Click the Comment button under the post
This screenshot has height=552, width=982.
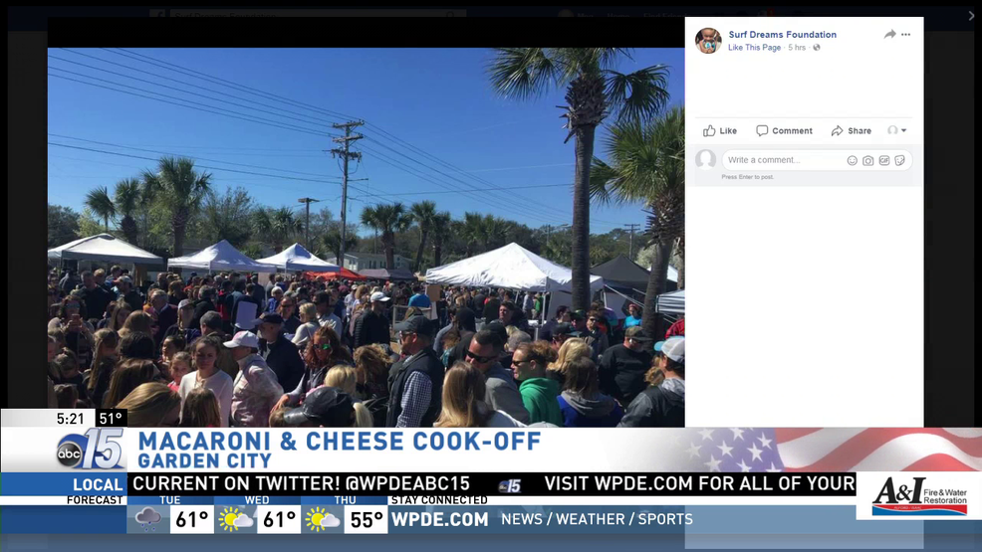tap(784, 130)
